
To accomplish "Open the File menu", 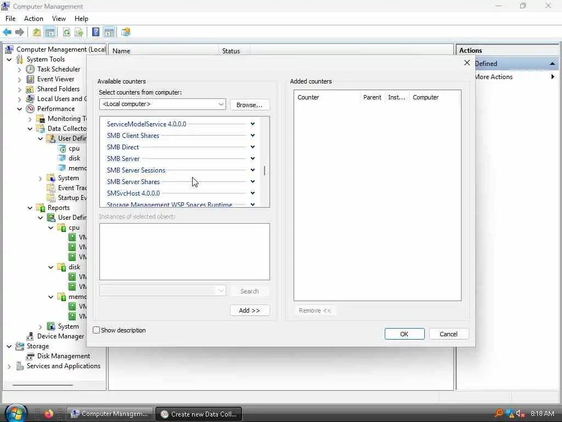I will [x=10, y=19].
